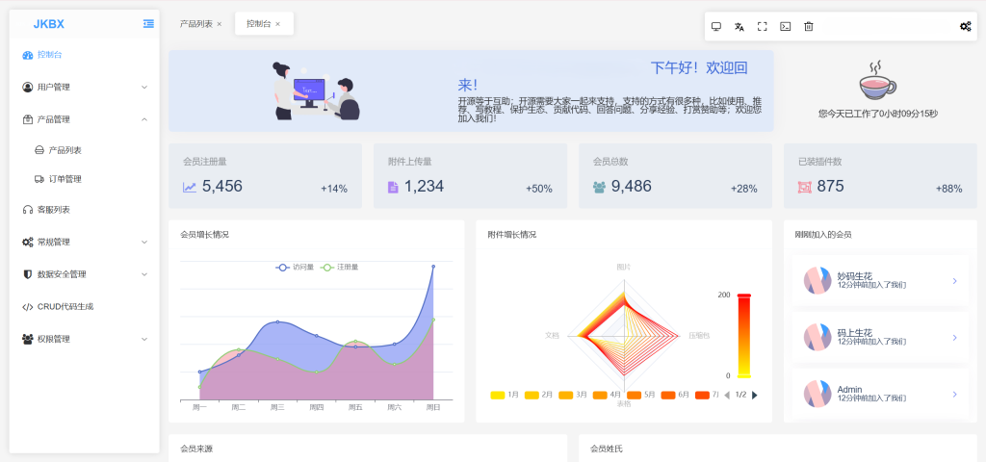Expand the 权限管理 menu

click(85, 339)
